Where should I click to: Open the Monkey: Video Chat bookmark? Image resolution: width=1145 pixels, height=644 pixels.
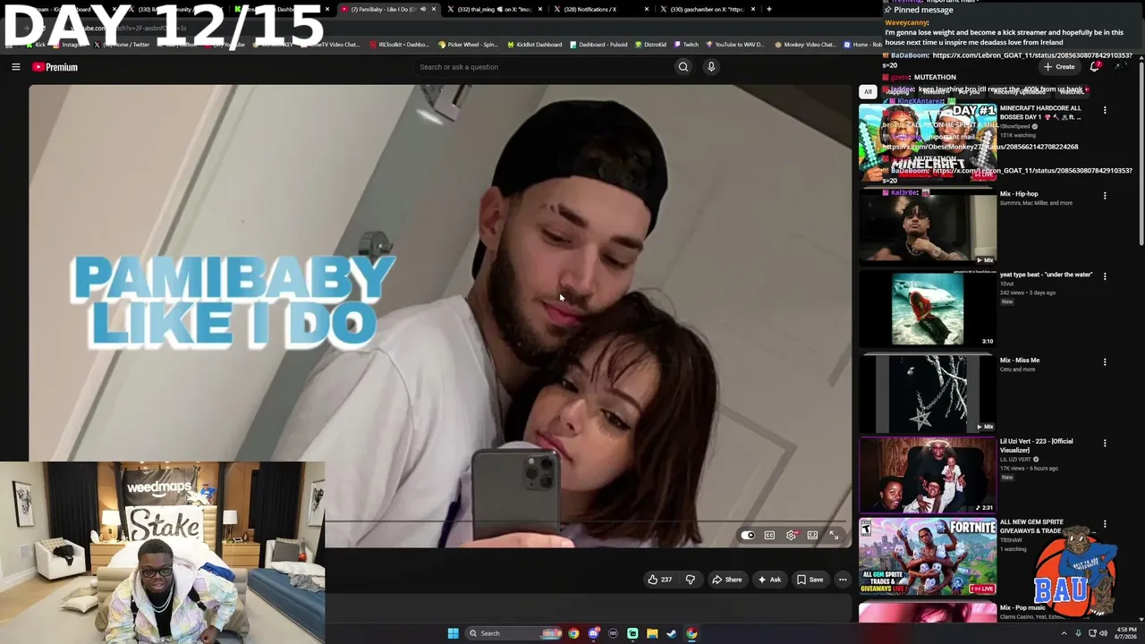[x=805, y=45]
